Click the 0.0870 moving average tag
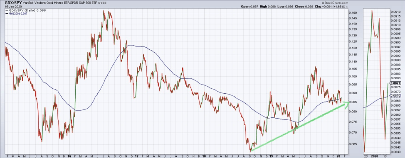Viewport: 405px width, 158px height. click(395, 96)
